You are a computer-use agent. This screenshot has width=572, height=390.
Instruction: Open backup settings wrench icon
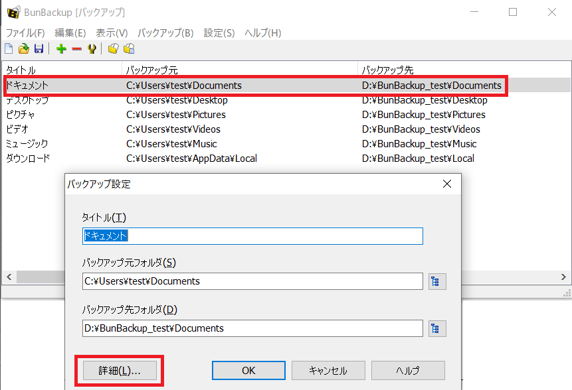coord(92,48)
